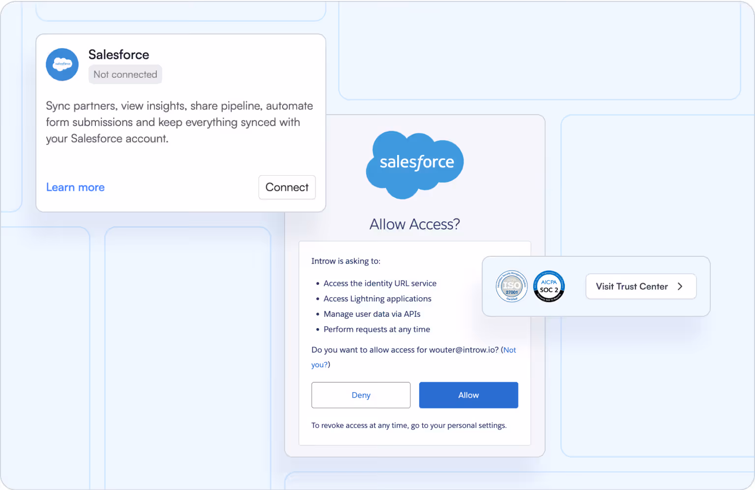The width and height of the screenshot is (755, 490).
Task: Click 'Introw is asking to:' text
Action: point(346,261)
